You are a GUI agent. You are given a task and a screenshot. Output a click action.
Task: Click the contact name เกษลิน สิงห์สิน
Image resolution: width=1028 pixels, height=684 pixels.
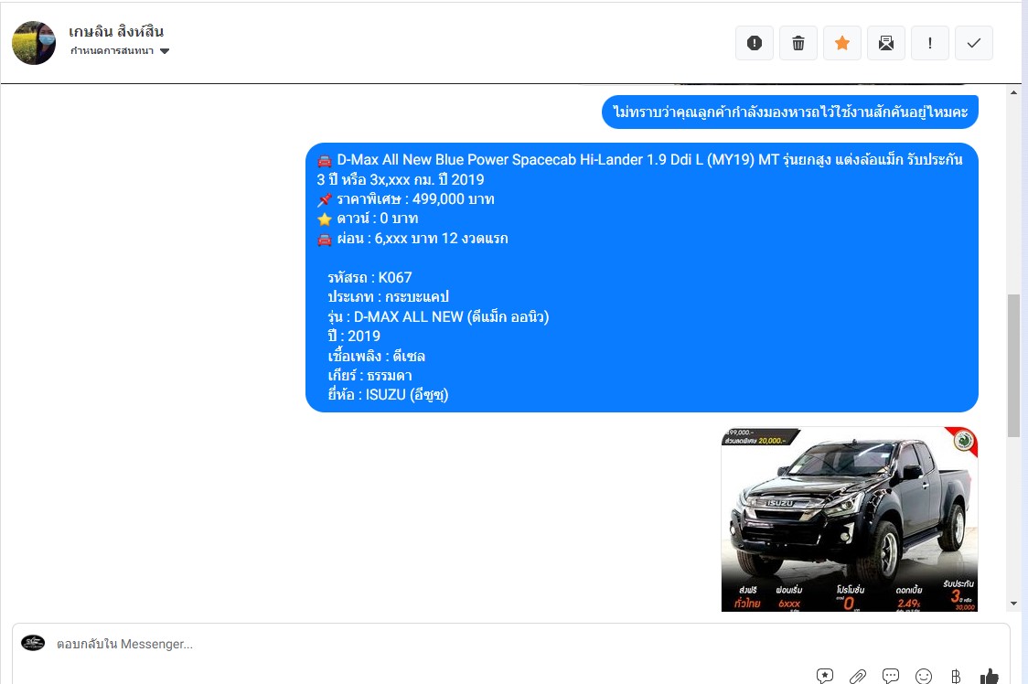pyautogui.click(x=116, y=31)
